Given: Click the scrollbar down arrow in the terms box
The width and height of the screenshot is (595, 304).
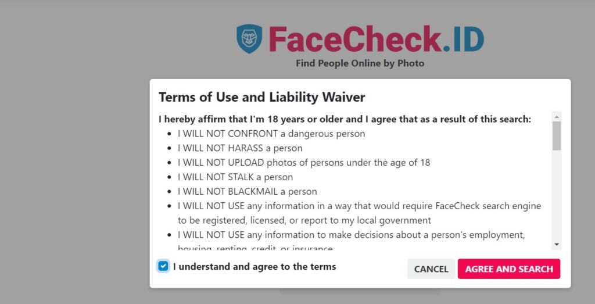Looking at the screenshot, I should click(x=557, y=244).
